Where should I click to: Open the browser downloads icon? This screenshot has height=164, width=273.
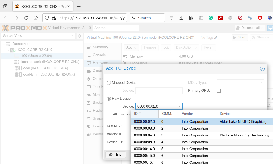click(181, 18)
